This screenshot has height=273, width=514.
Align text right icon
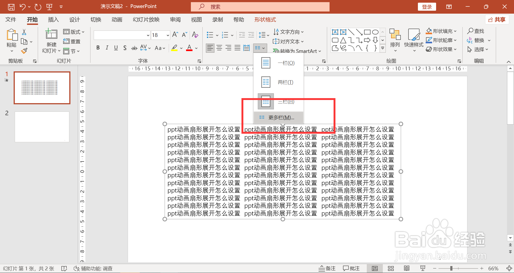(x=228, y=48)
